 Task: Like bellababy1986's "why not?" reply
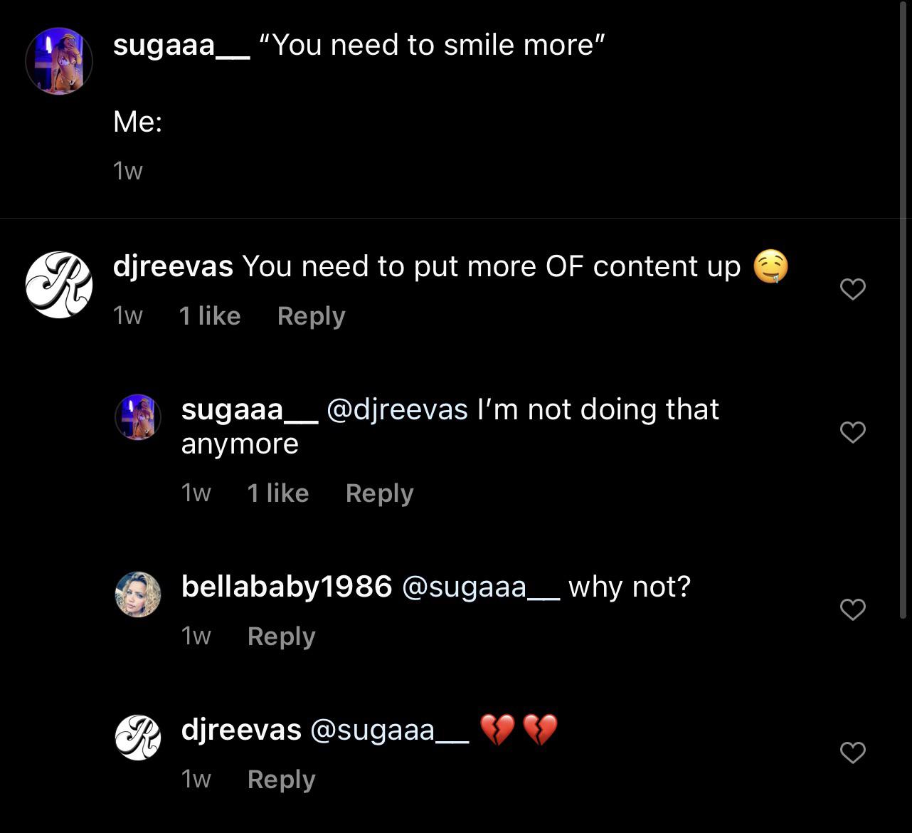pyautogui.click(x=852, y=609)
